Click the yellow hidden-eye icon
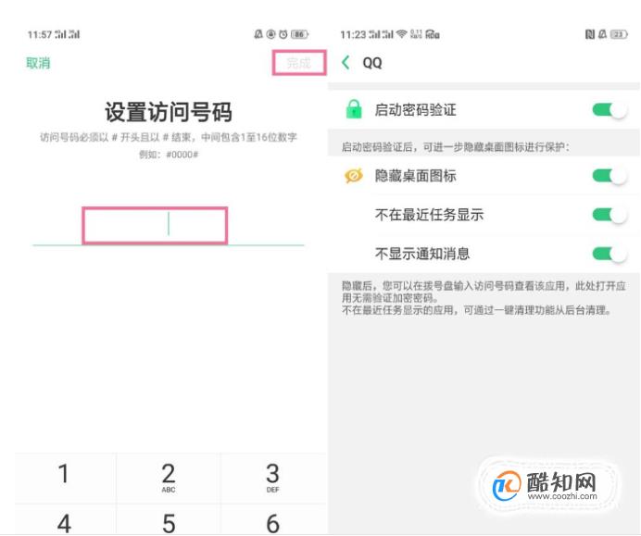 (x=354, y=176)
